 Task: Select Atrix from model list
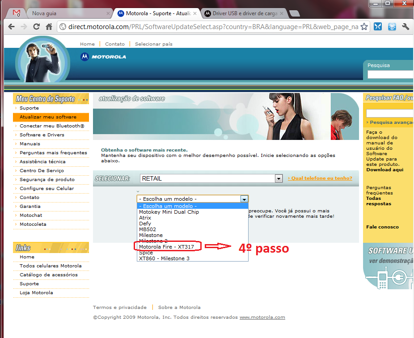pos(193,218)
